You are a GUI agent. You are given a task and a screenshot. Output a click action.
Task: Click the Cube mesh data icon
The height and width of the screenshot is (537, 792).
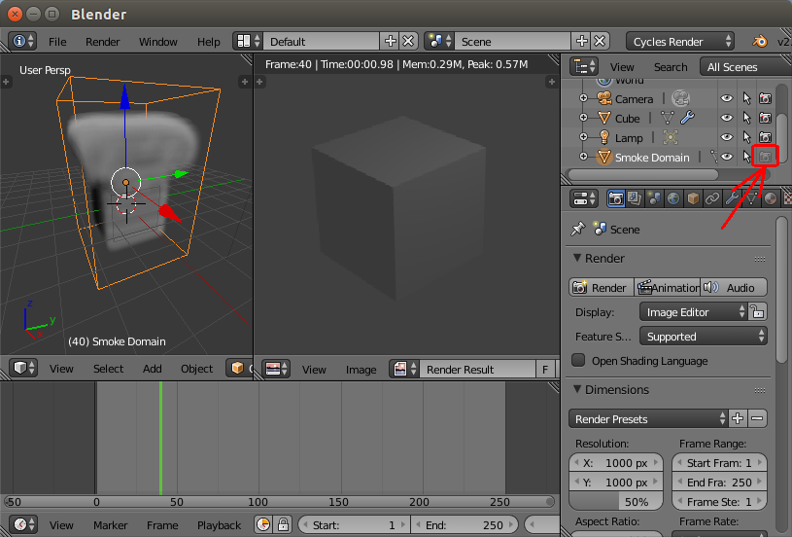[668, 119]
